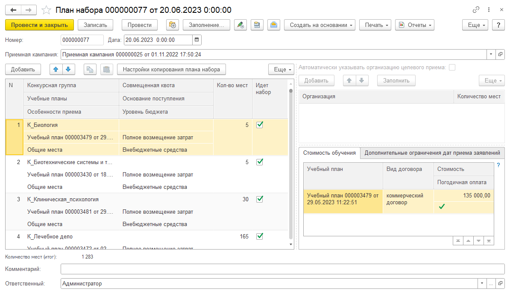Toggle auto organization of целевого приема checkbox
Viewport: 510px width, 294px height.
click(x=452, y=68)
